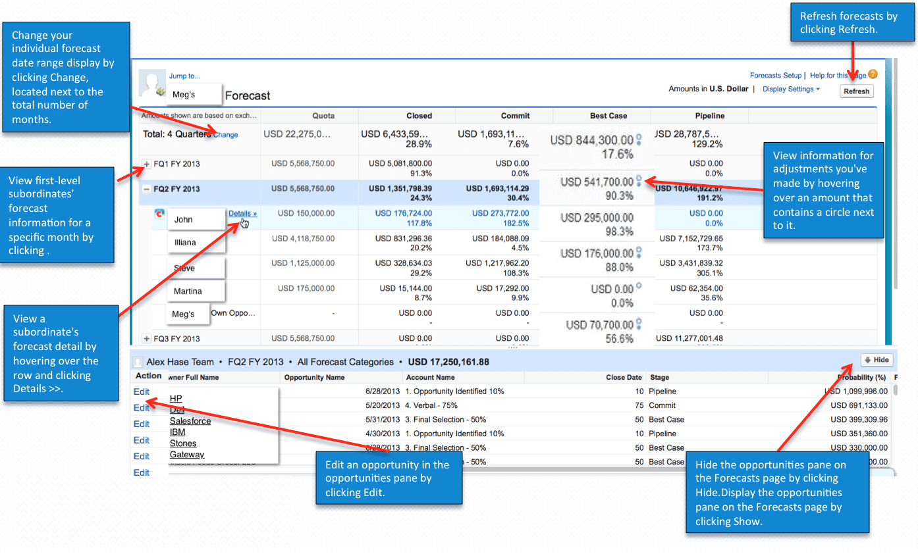Click the avatar icon in Alex Hase Team header
The width and height of the screenshot is (918, 554).
(x=137, y=361)
